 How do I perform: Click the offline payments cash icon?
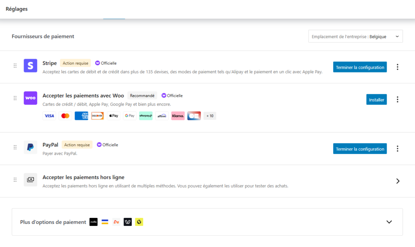pos(30,179)
